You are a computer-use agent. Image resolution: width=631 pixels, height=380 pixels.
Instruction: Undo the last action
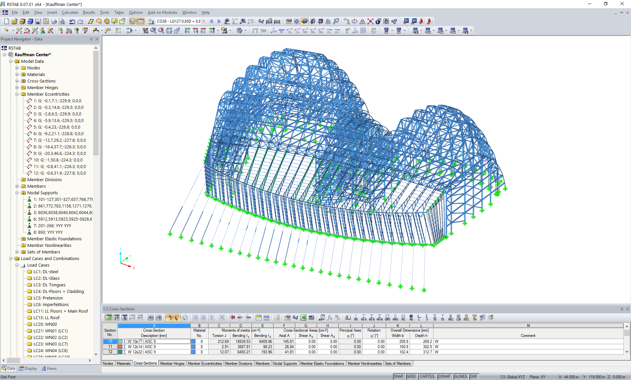point(72,21)
